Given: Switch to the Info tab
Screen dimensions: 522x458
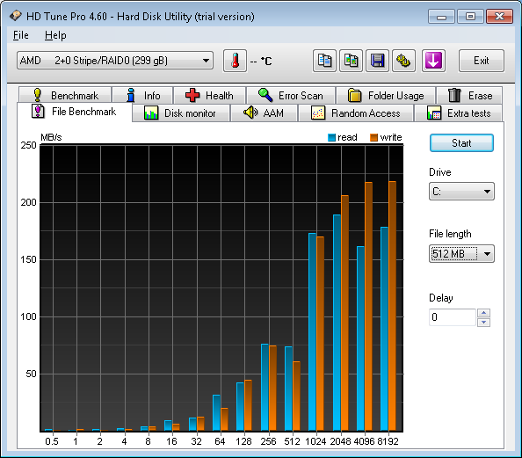Looking at the screenshot, I should pyautogui.click(x=143, y=95).
